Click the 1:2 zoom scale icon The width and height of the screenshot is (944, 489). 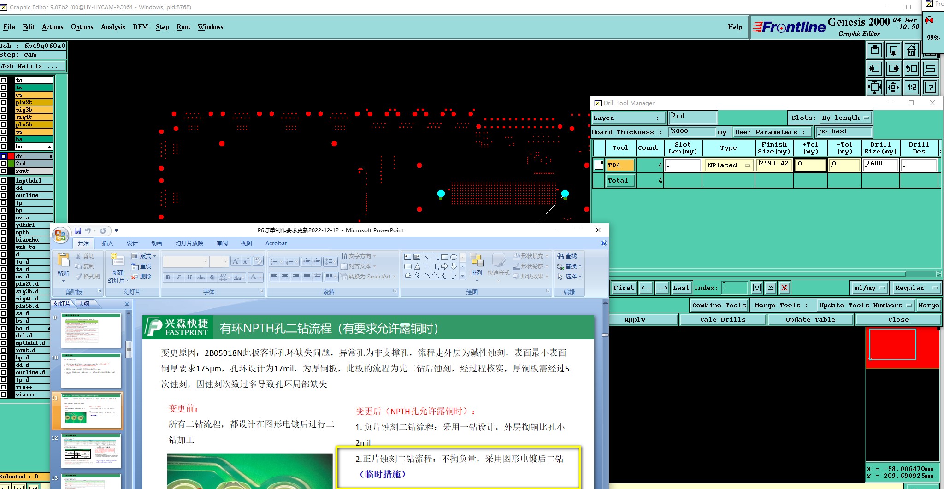tap(912, 87)
